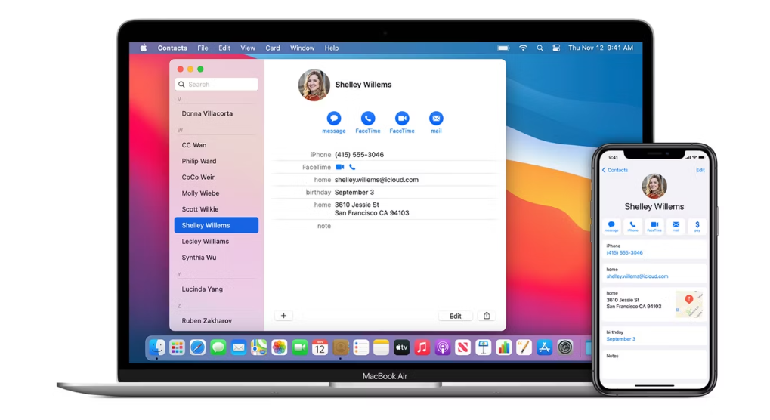
Task: Open Finder from the Dock
Action: (x=156, y=347)
